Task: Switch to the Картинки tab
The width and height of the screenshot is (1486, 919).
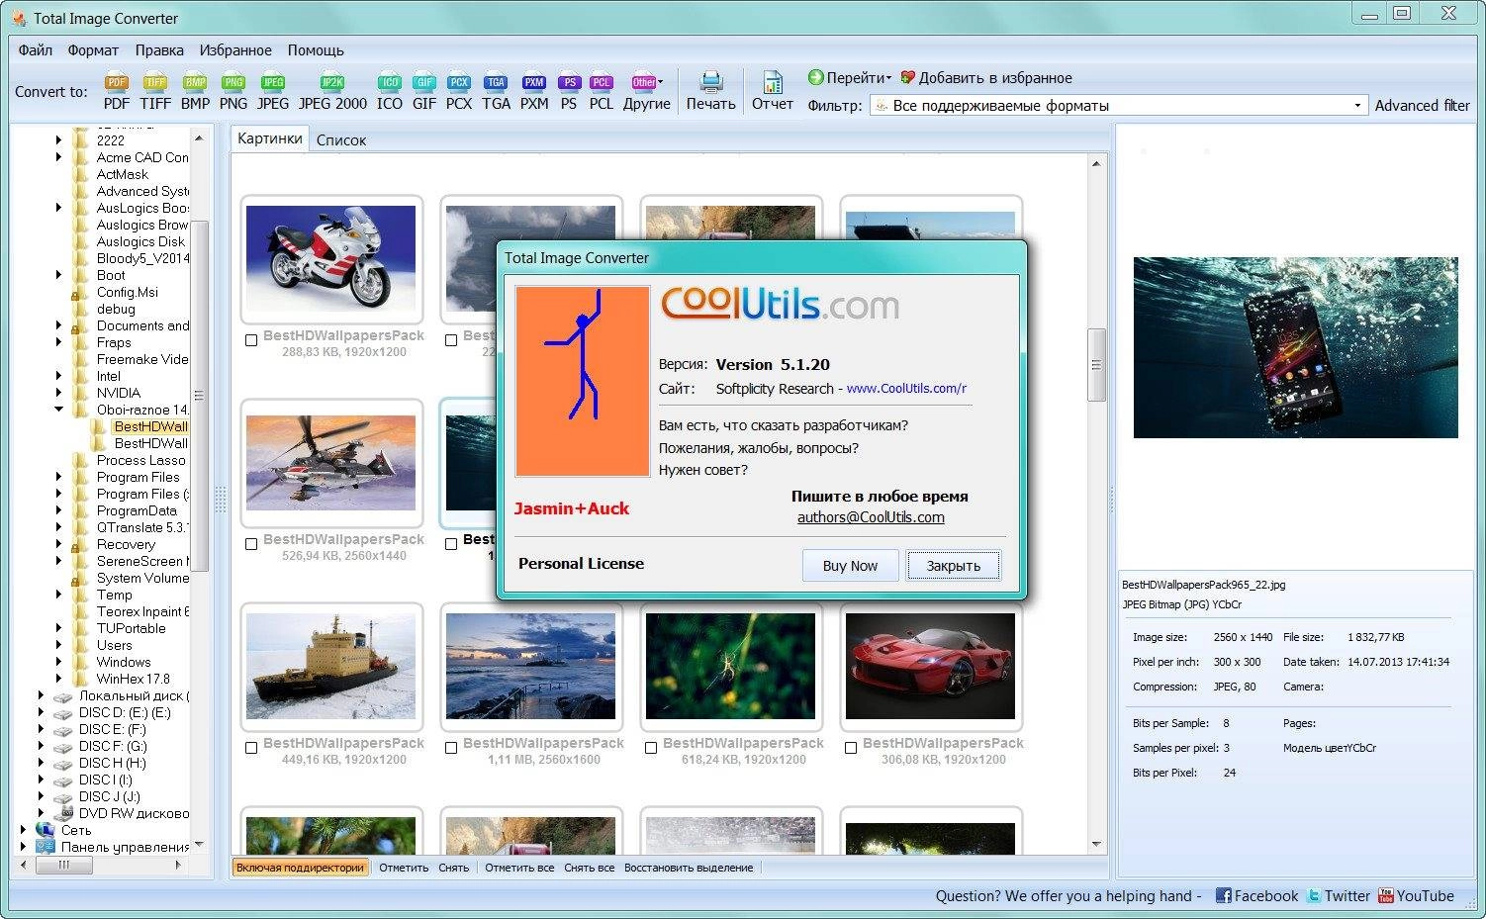Action: point(270,138)
